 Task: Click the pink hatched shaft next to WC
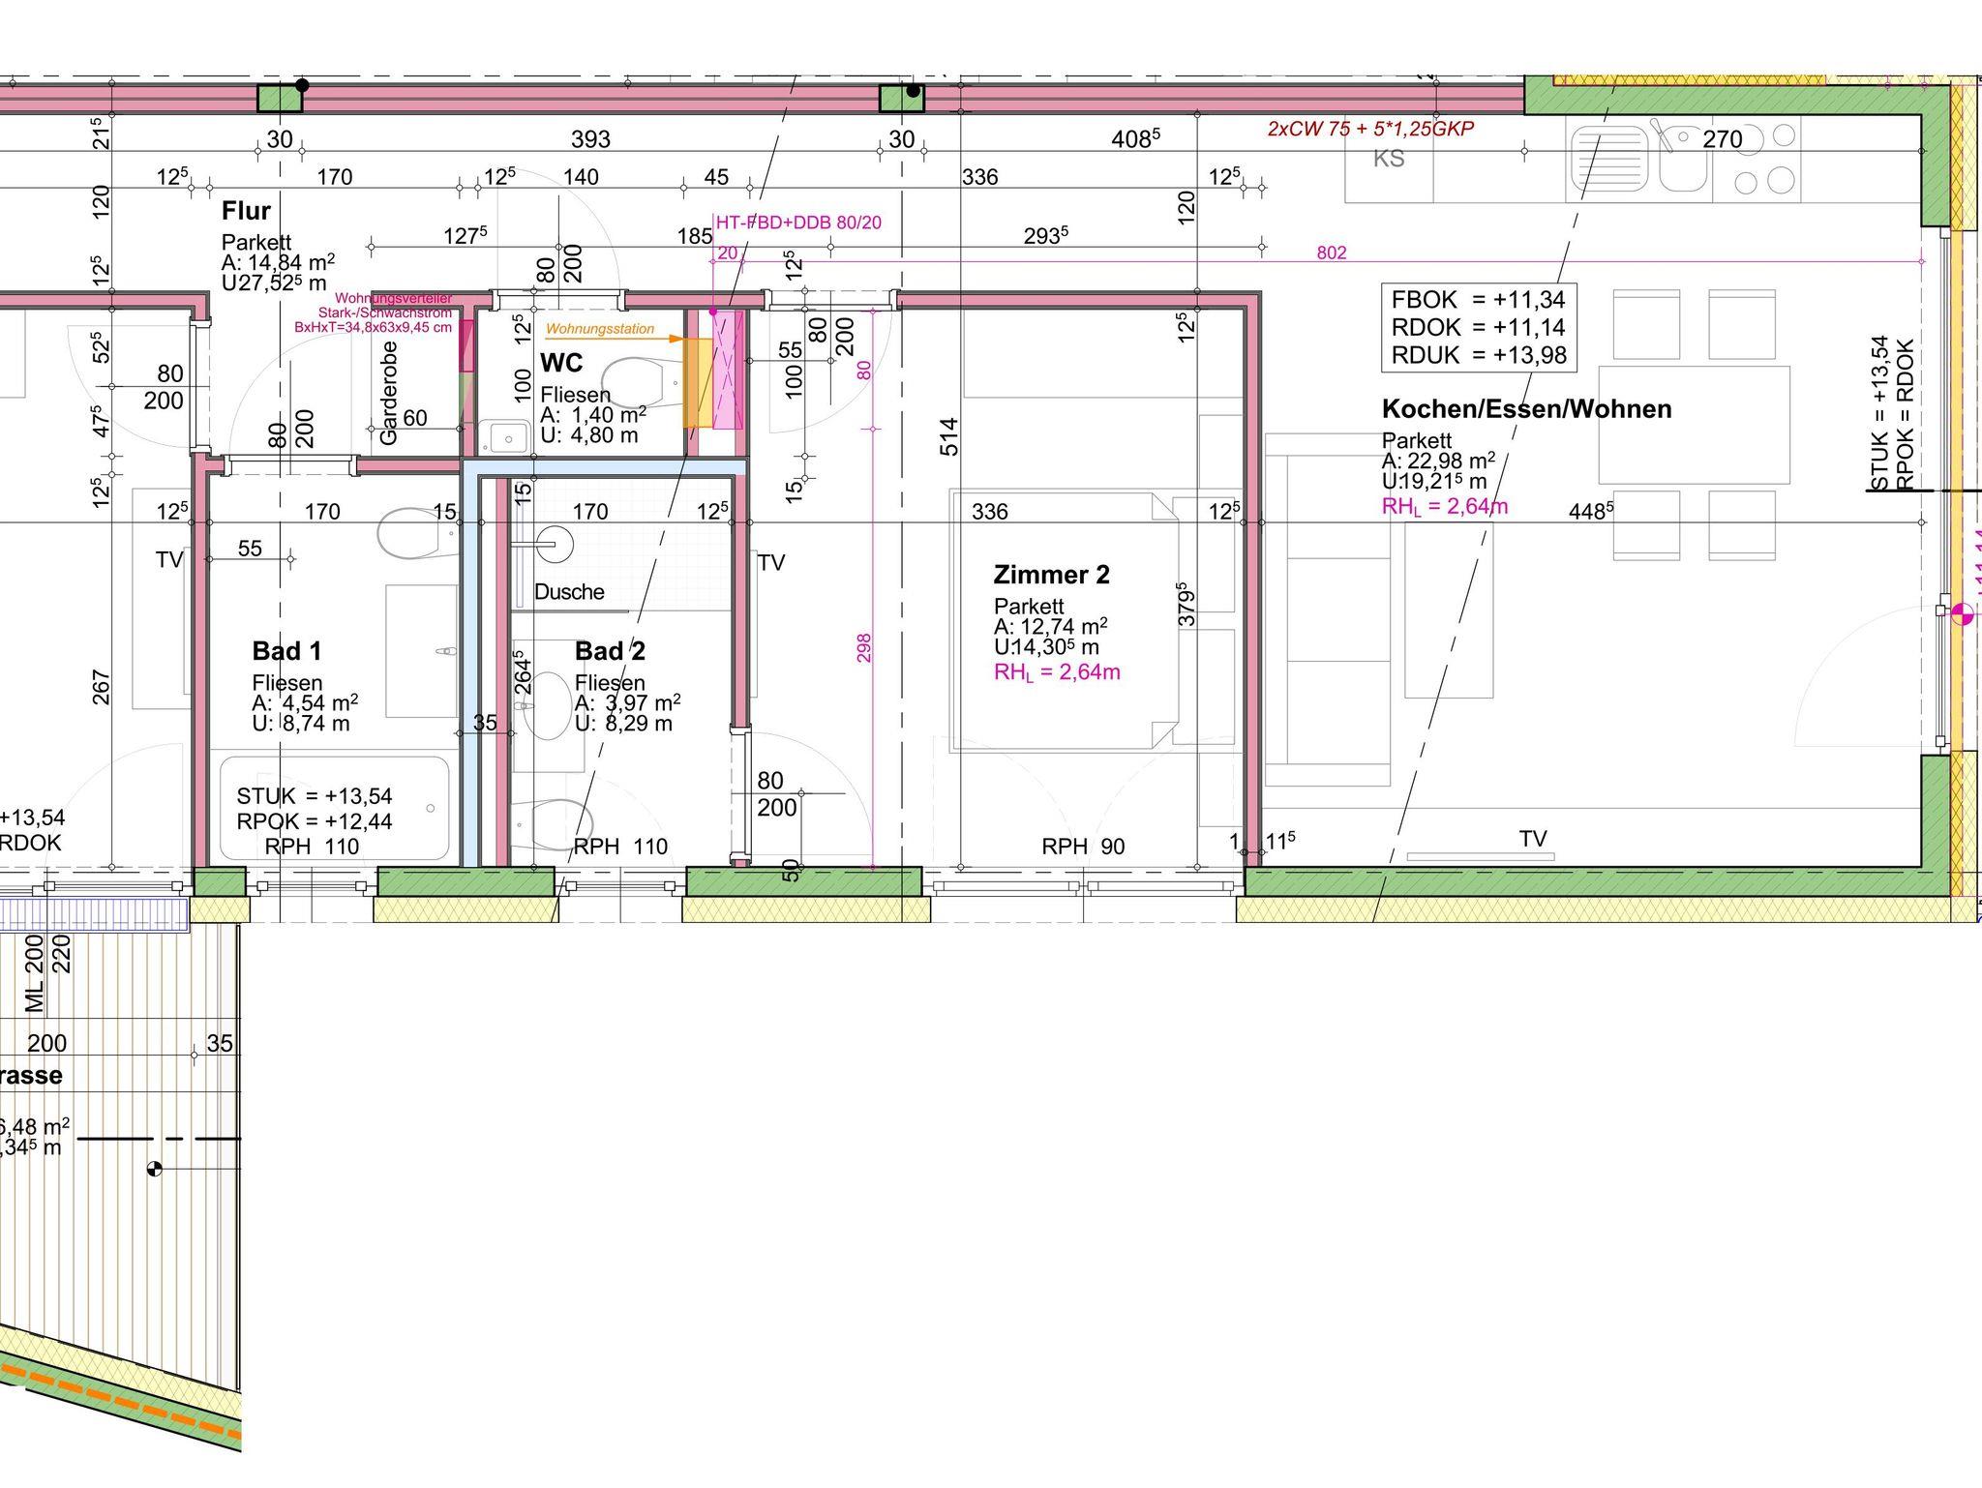727,371
